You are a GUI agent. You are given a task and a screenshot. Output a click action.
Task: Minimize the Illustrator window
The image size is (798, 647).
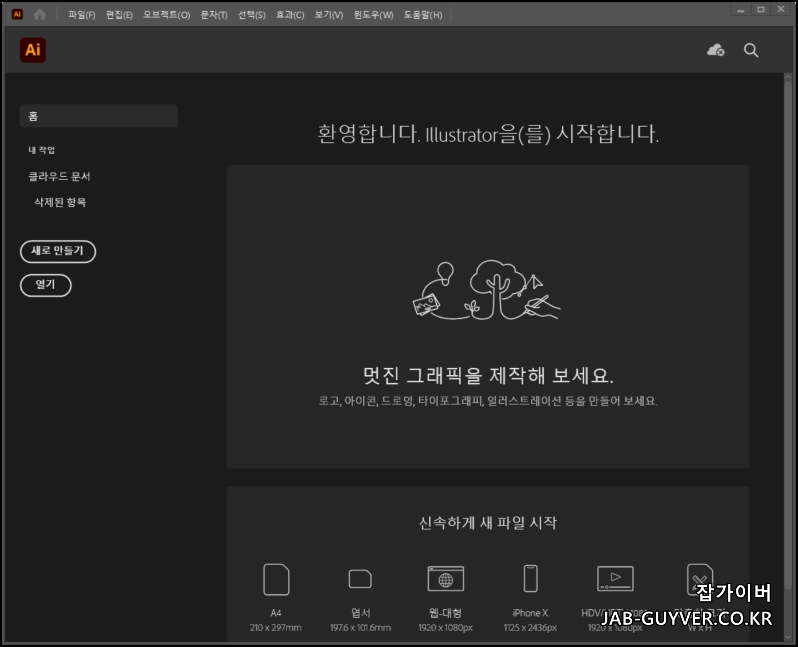coord(740,10)
